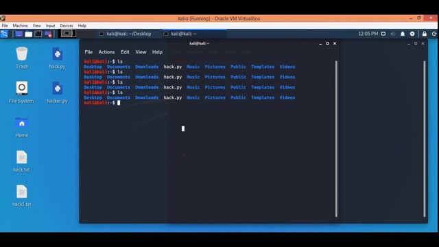Switch to kali@kali: ~ taskbar window
The width and height of the screenshot is (439, 247).
pyautogui.click(x=194, y=34)
